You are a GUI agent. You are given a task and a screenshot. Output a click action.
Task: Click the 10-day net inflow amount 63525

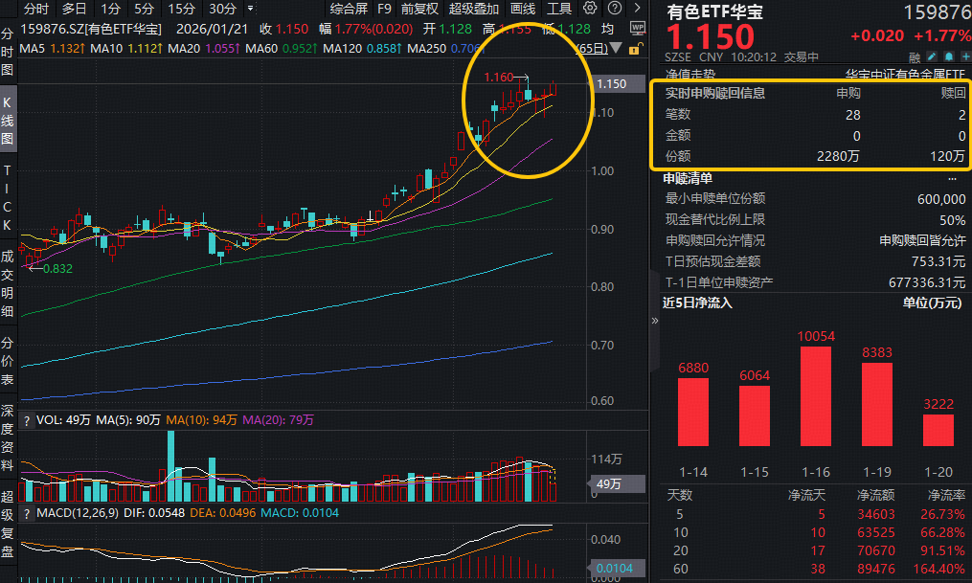click(876, 533)
